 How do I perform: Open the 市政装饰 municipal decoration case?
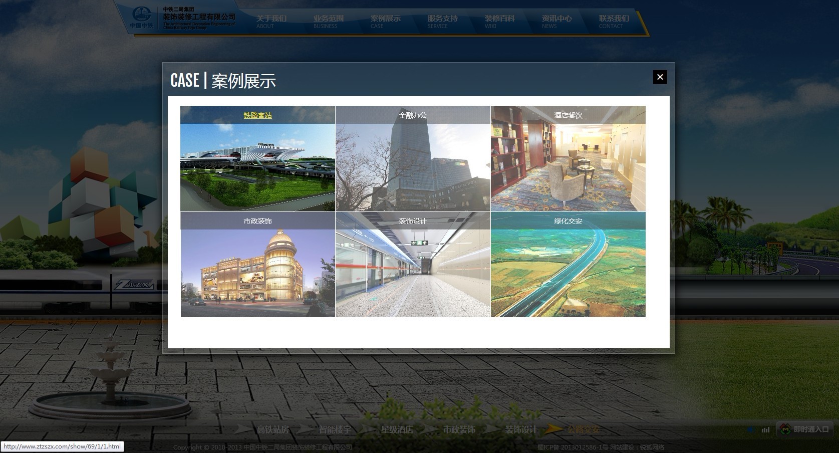(x=257, y=265)
